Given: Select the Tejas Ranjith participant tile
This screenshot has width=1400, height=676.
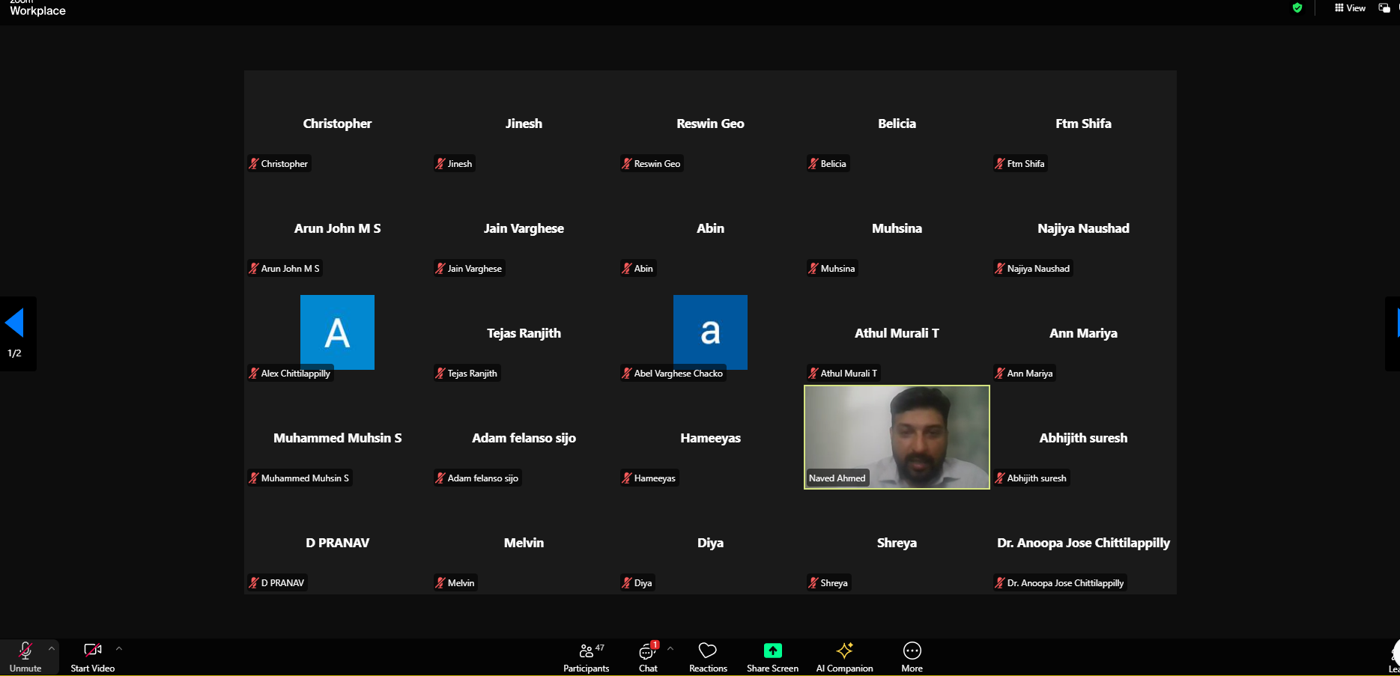Looking at the screenshot, I should click(524, 333).
